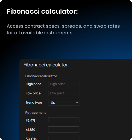132x140 pixels.
Task: Click the contract specs description text
Action: pyautogui.click(x=63, y=29)
